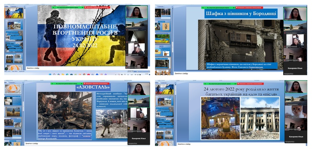Stop sharing above the 24 лютого 2022 slide
312x149 pixels.
point(250,84)
